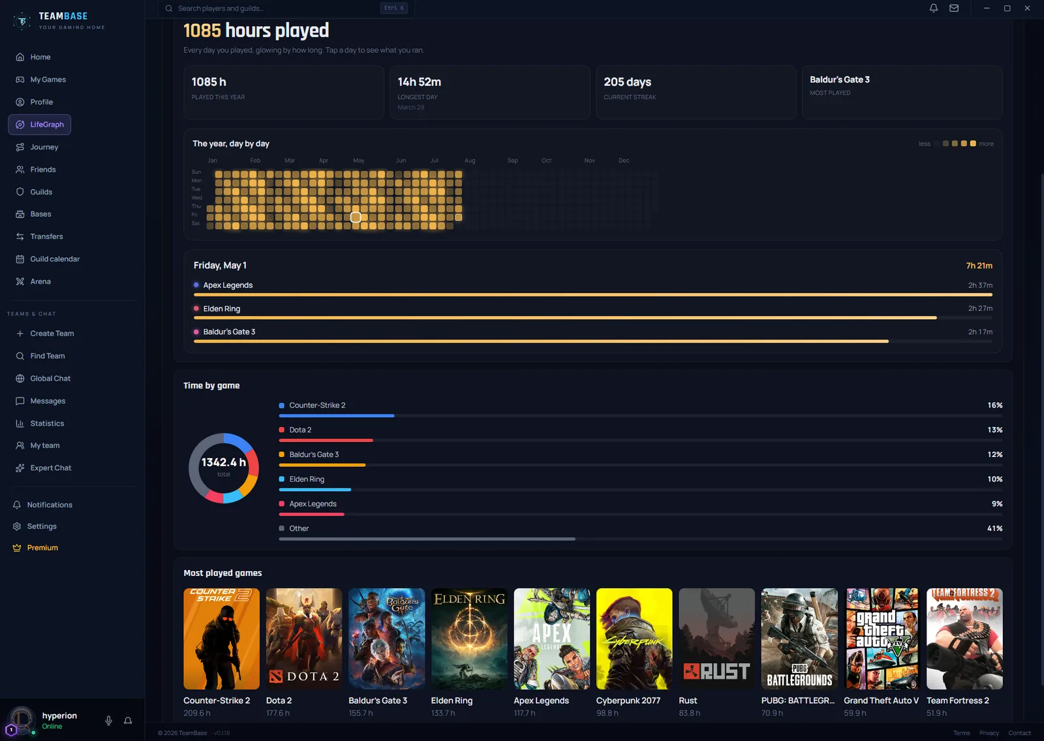Click the Guilds shield icon
This screenshot has height=741, width=1044.
(x=20, y=192)
